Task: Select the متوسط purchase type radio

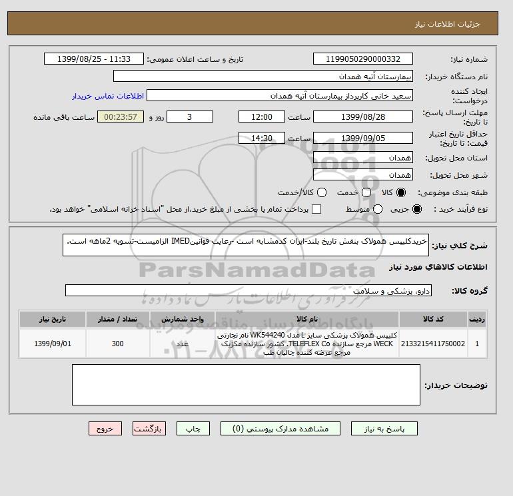Action: 378,209
